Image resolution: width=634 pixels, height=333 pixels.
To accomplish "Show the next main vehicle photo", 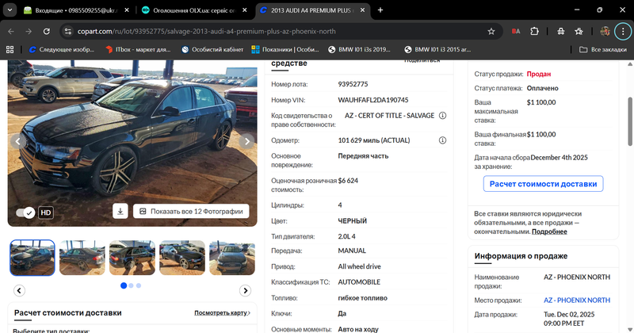I will click(x=246, y=141).
